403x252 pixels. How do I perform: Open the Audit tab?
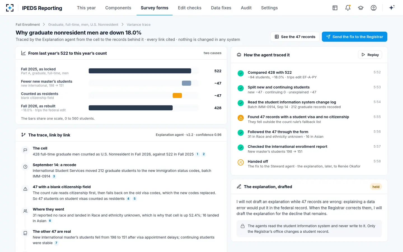246,8
